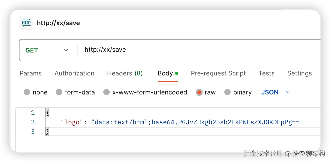Go to the Headers (8) tab
This screenshot has height=162, width=330.
click(125, 73)
